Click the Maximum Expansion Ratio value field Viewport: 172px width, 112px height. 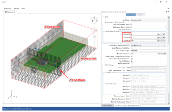click(x=148, y=99)
